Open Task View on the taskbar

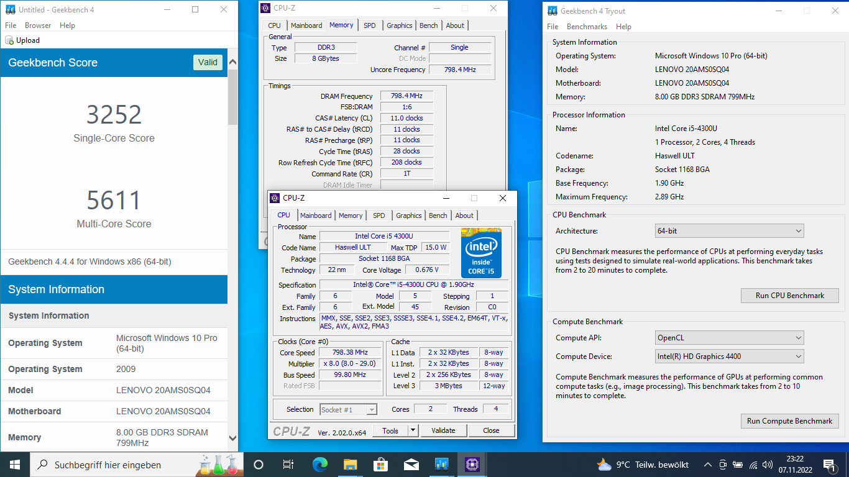288,465
